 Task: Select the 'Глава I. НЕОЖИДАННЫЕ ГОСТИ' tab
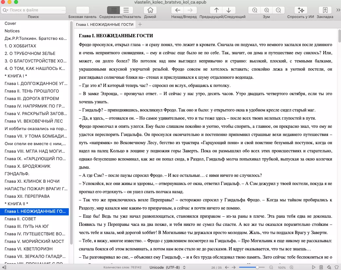[x=104, y=25]
